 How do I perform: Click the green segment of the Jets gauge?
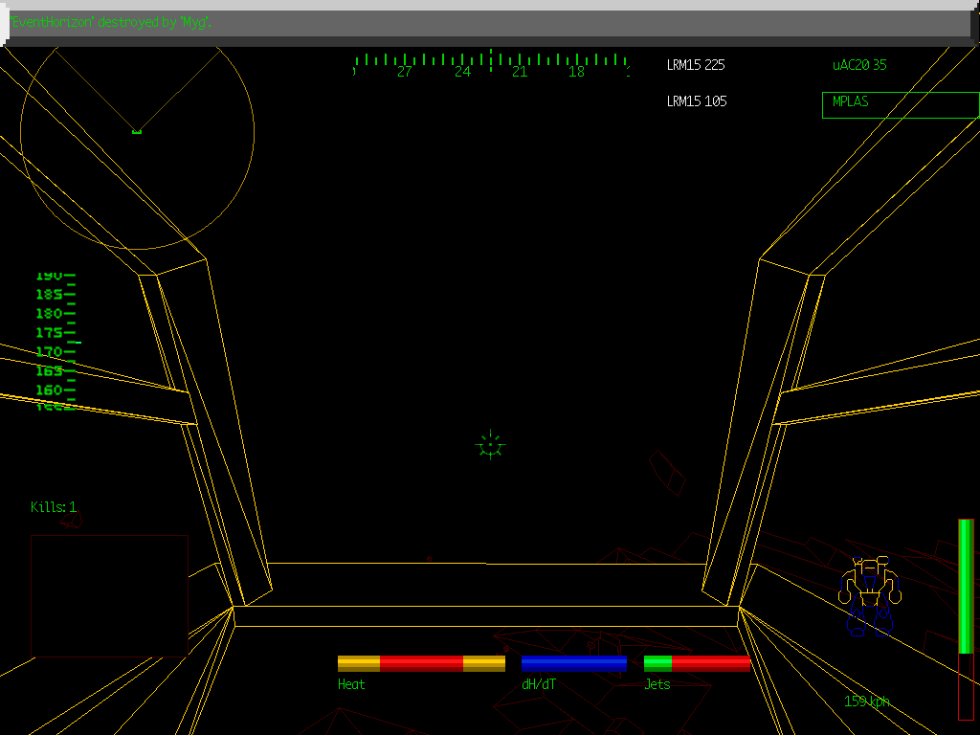658,662
